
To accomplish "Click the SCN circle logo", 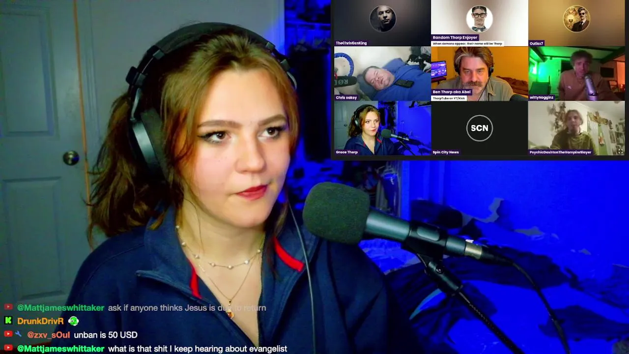I will (x=479, y=128).
